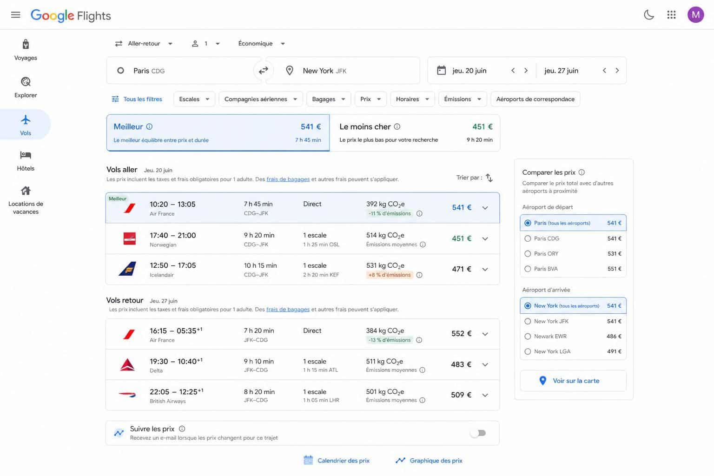Screen dimensions: 714x476
Task: Click the map pin icon in destination field
Action: tap(289, 71)
